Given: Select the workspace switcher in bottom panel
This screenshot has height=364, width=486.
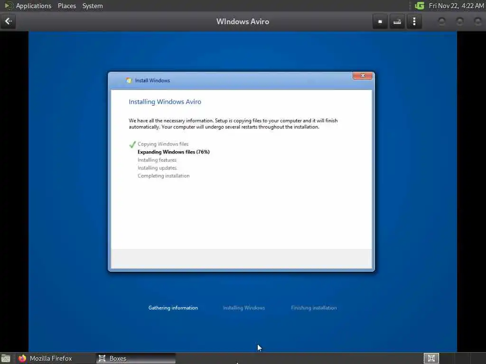Looking at the screenshot, I should [x=431, y=358].
